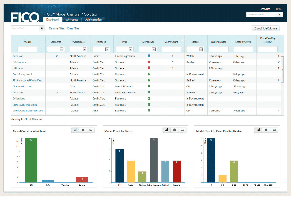Image resolution: width=291 pixels, height=200 pixels.
Task: Click green check icon for Credit Card Marketing
Action: [149, 104]
